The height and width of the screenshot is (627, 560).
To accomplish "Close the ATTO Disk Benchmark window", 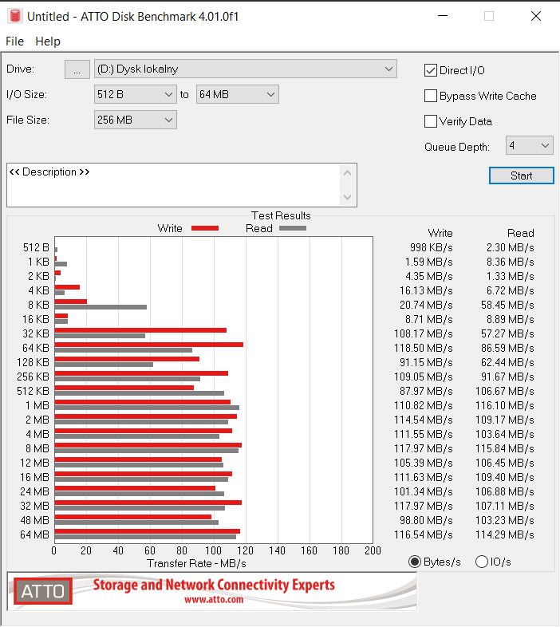I will coord(534,16).
